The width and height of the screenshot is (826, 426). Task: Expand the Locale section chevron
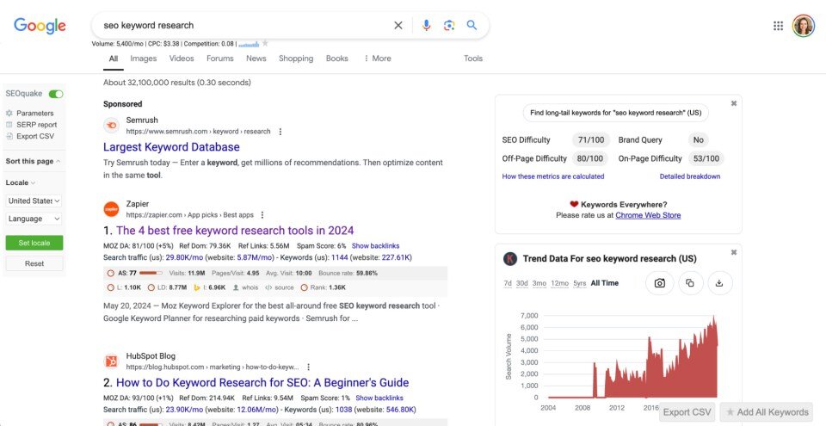[x=33, y=183]
